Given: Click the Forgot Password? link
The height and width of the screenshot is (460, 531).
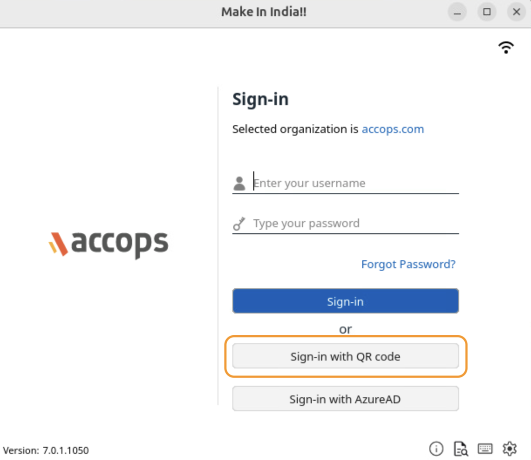Looking at the screenshot, I should tap(408, 264).
